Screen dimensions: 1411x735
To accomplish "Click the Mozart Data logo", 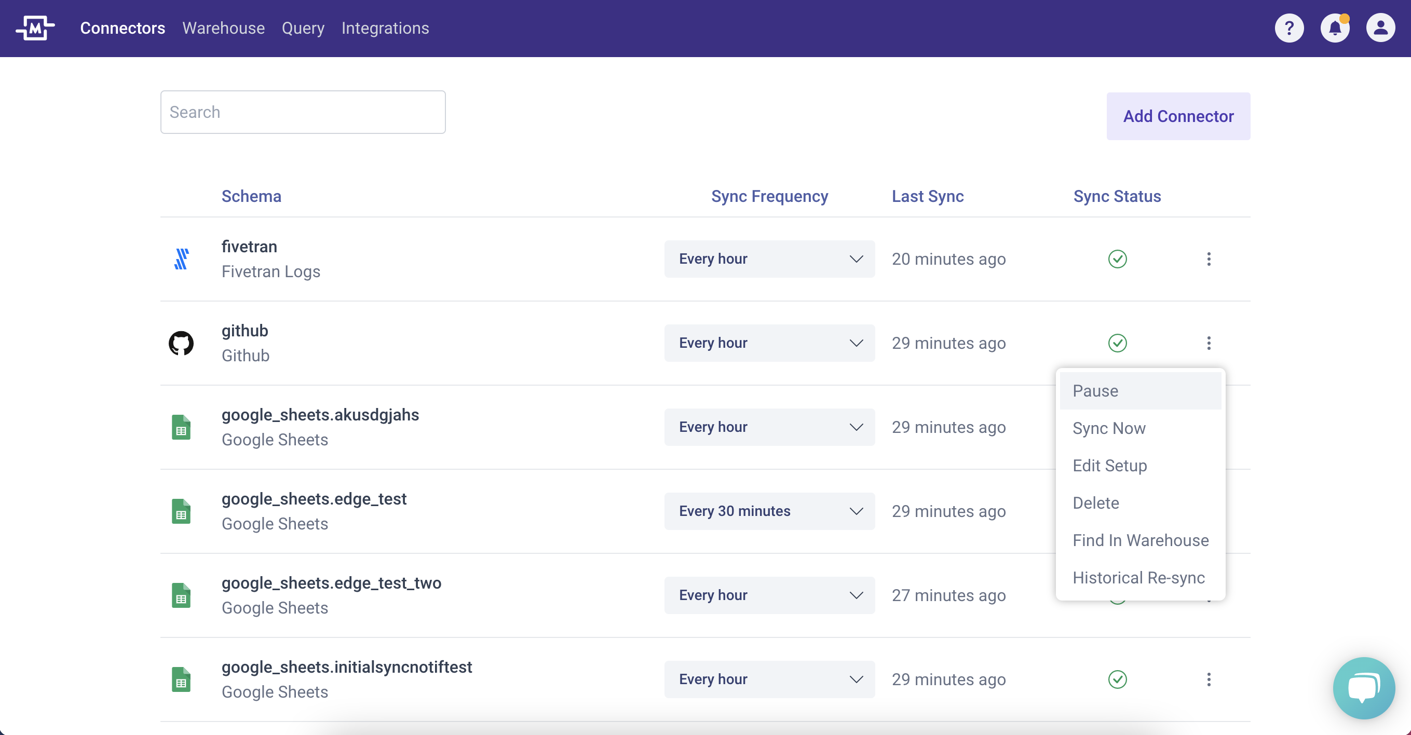I will (35, 28).
